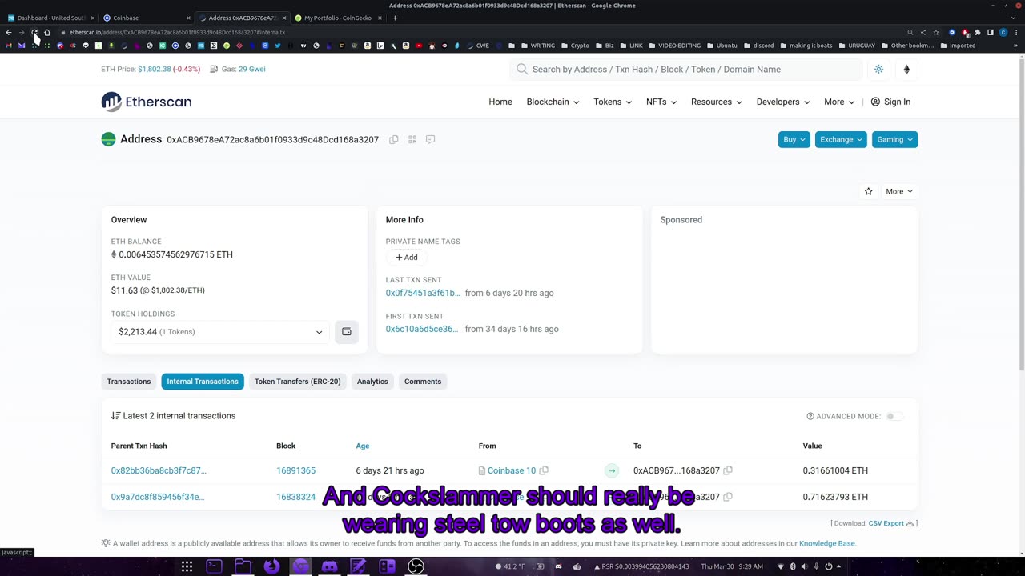Open the token holdings wallet view icon
Viewport: 1025px width, 576px height.
coord(347,332)
